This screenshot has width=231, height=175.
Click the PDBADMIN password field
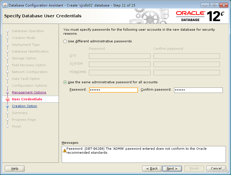120,72
